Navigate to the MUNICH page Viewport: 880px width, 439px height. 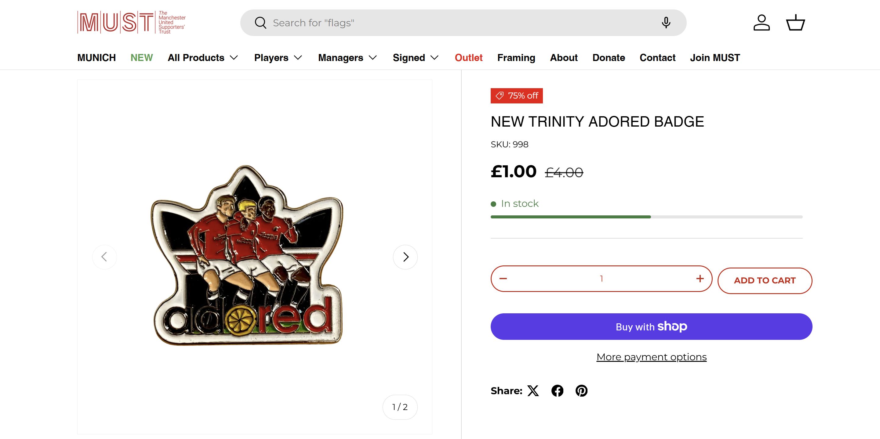pos(96,58)
